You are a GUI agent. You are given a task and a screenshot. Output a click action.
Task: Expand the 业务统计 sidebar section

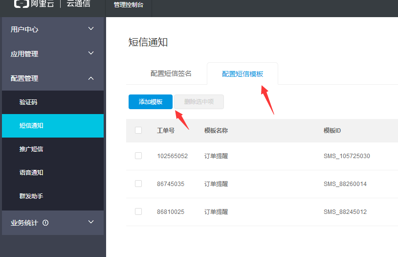(53, 223)
